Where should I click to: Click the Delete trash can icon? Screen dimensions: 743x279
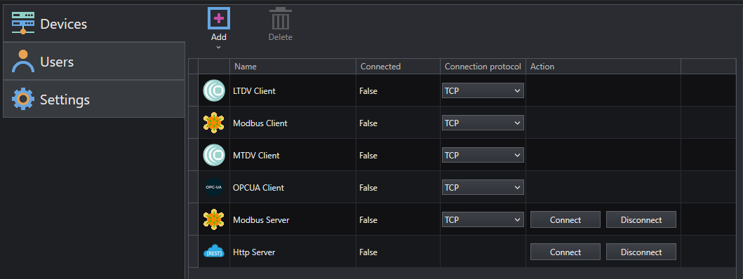click(281, 19)
